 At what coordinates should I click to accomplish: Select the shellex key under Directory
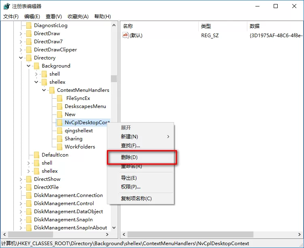50,171
